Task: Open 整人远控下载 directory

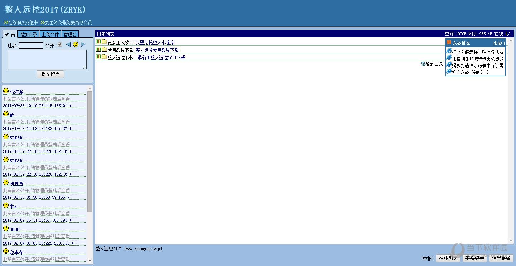Action: click(x=120, y=58)
